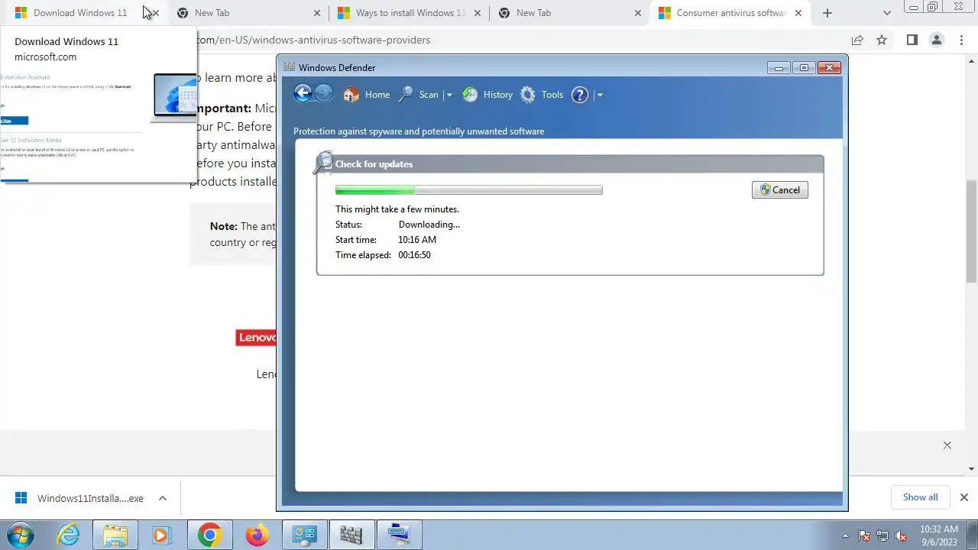Close the first New Tab
This screenshot has height=550, width=978.
317,13
